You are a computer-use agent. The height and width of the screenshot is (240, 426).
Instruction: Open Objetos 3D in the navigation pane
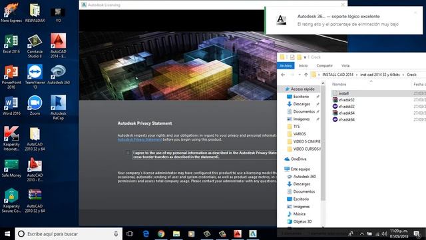tap(300, 221)
